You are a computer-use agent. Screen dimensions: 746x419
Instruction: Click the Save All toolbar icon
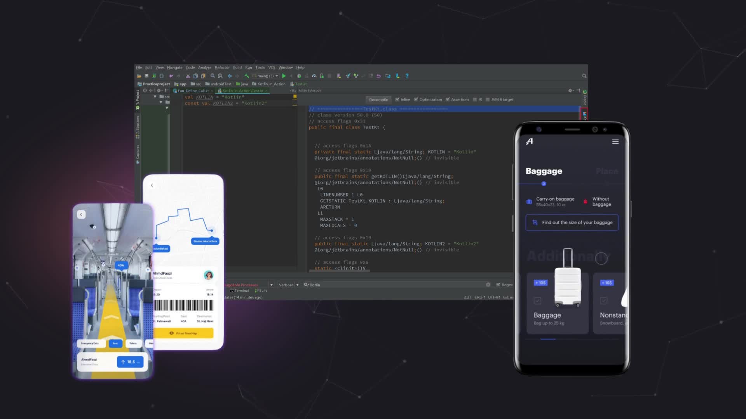pyautogui.click(x=146, y=76)
